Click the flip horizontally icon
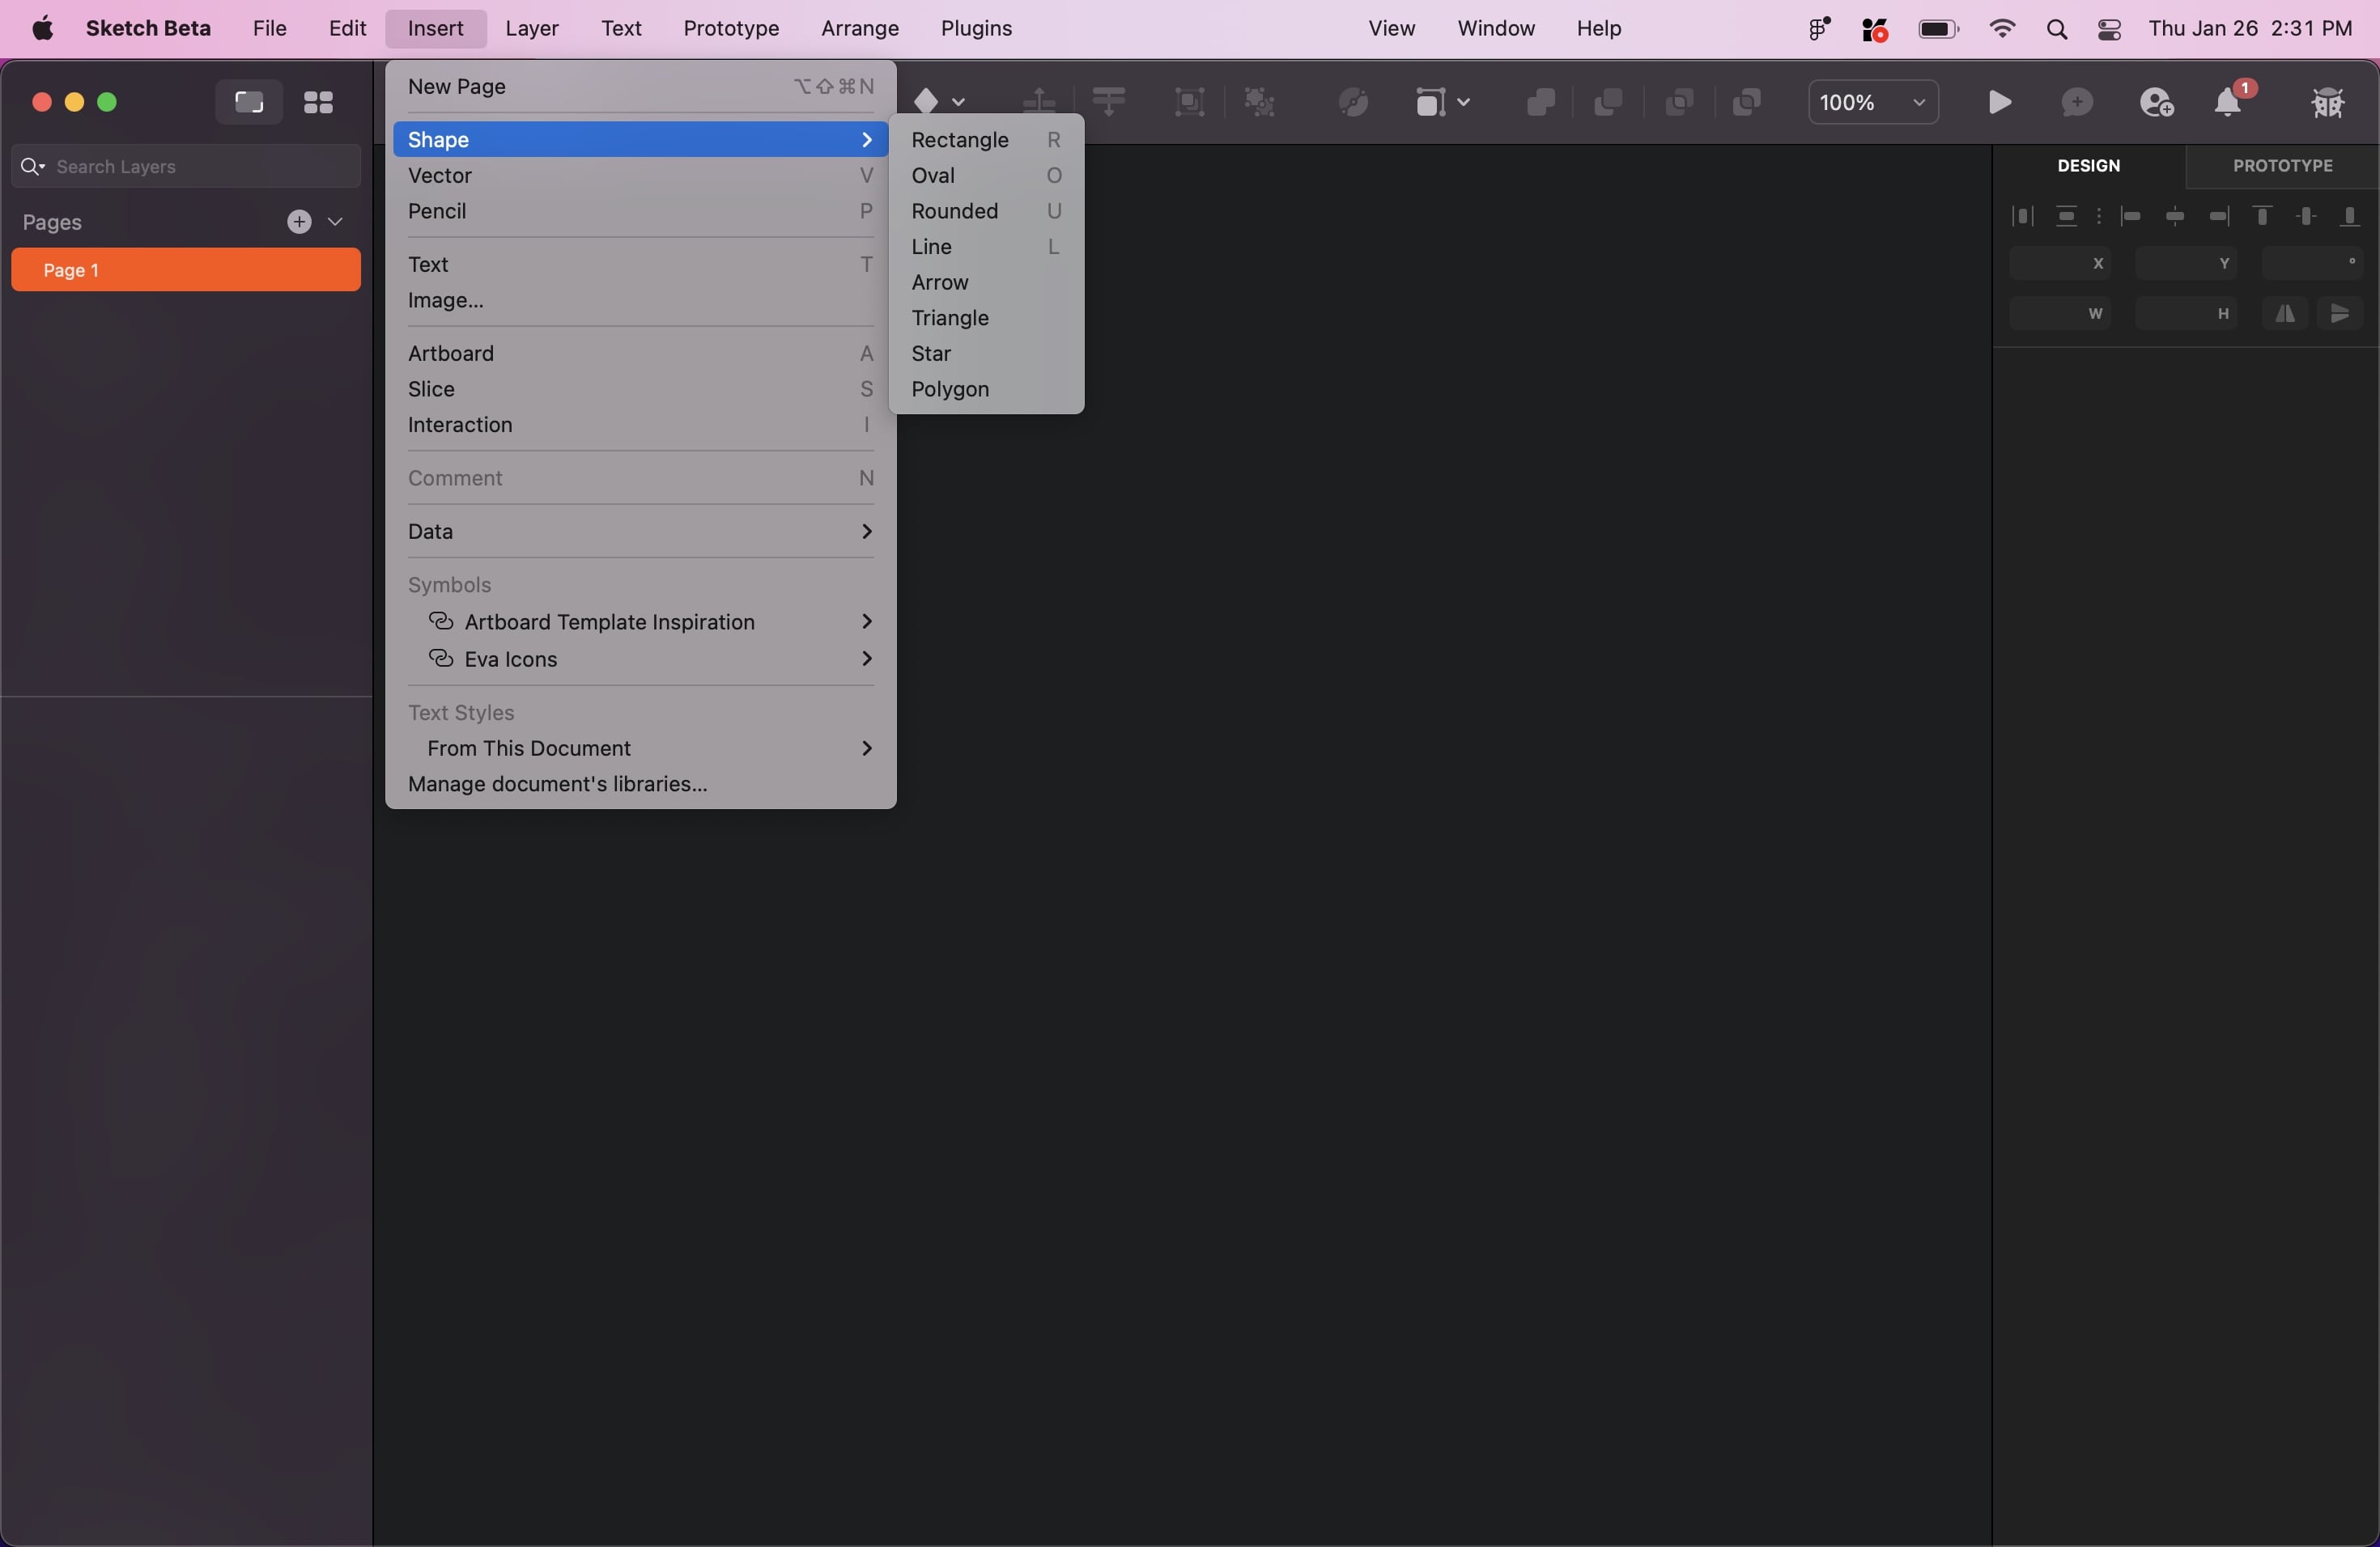This screenshot has width=2380, height=1547. (x=2285, y=314)
